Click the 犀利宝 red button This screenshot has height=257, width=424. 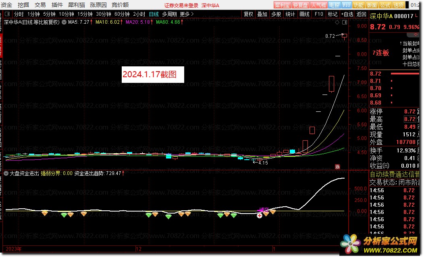(x=282, y=5)
